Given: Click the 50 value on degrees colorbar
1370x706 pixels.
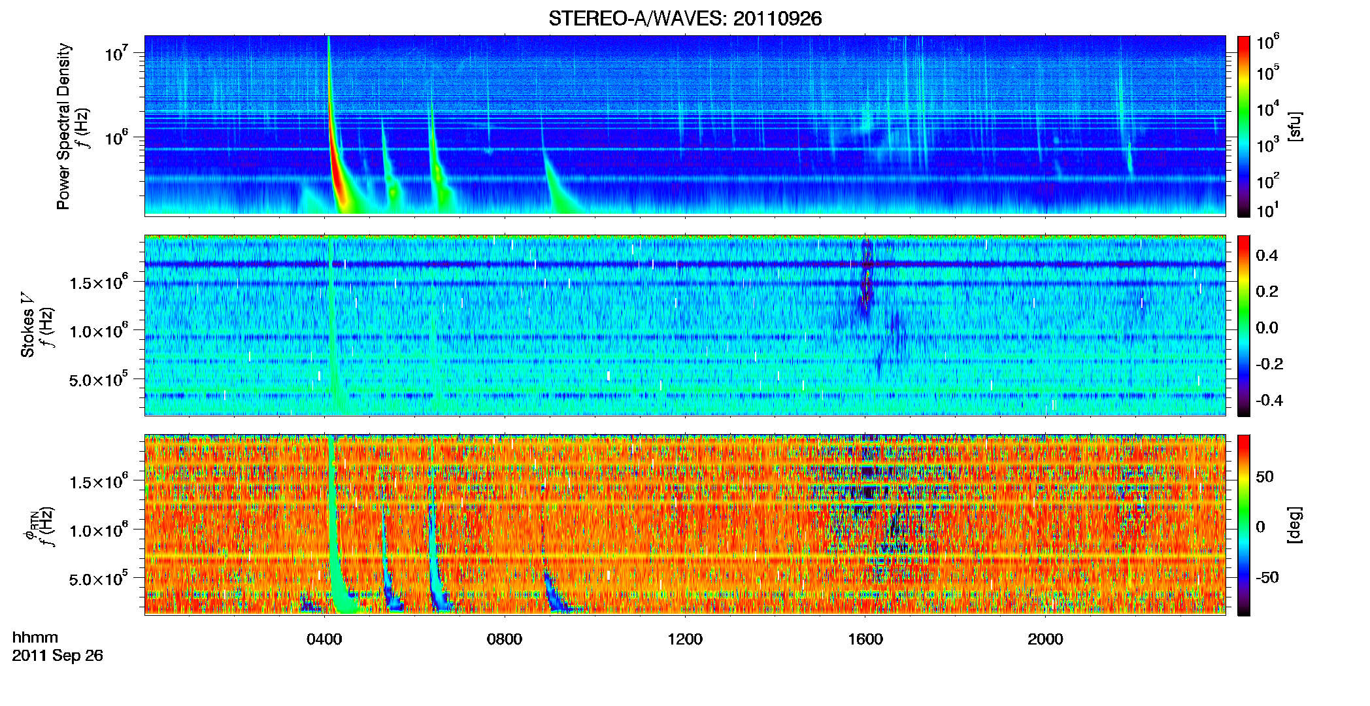Looking at the screenshot, I should tap(1265, 476).
